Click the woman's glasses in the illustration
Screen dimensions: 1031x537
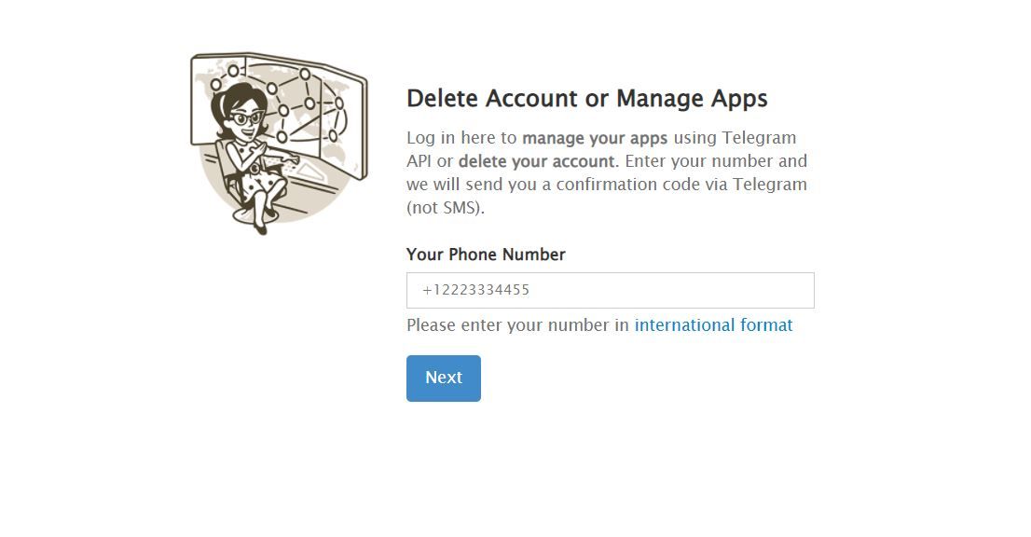coord(247,118)
